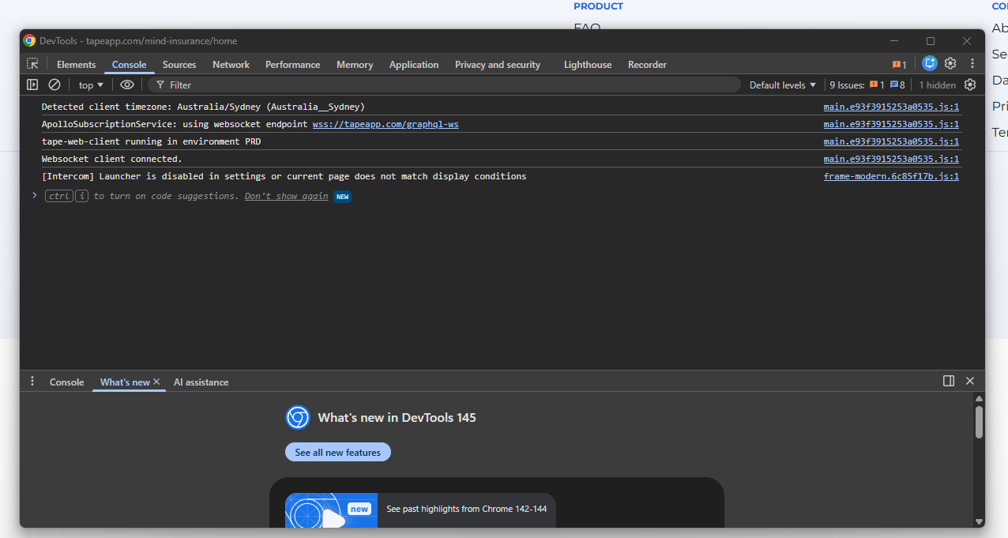The height and width of the screenshot is (538, 1008).
Task: Clear the console with the clear icon
Action: tap(55, 85)
